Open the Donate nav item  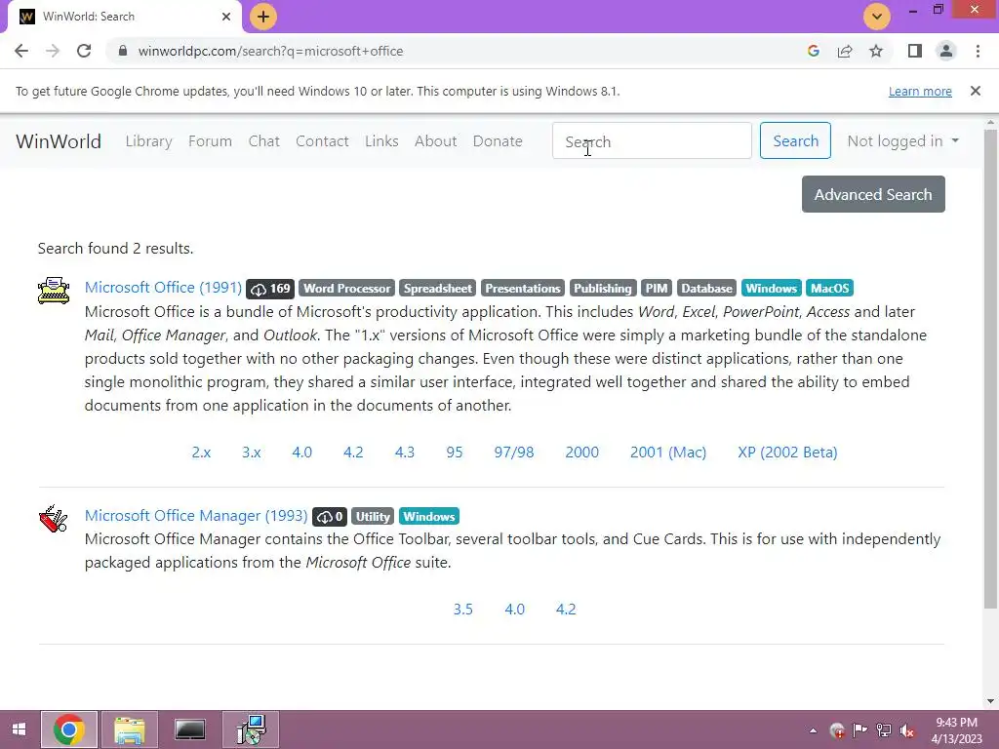pos(498,140)
